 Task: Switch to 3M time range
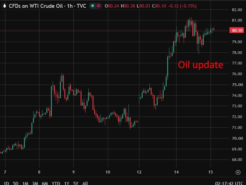tap(35, 183)
